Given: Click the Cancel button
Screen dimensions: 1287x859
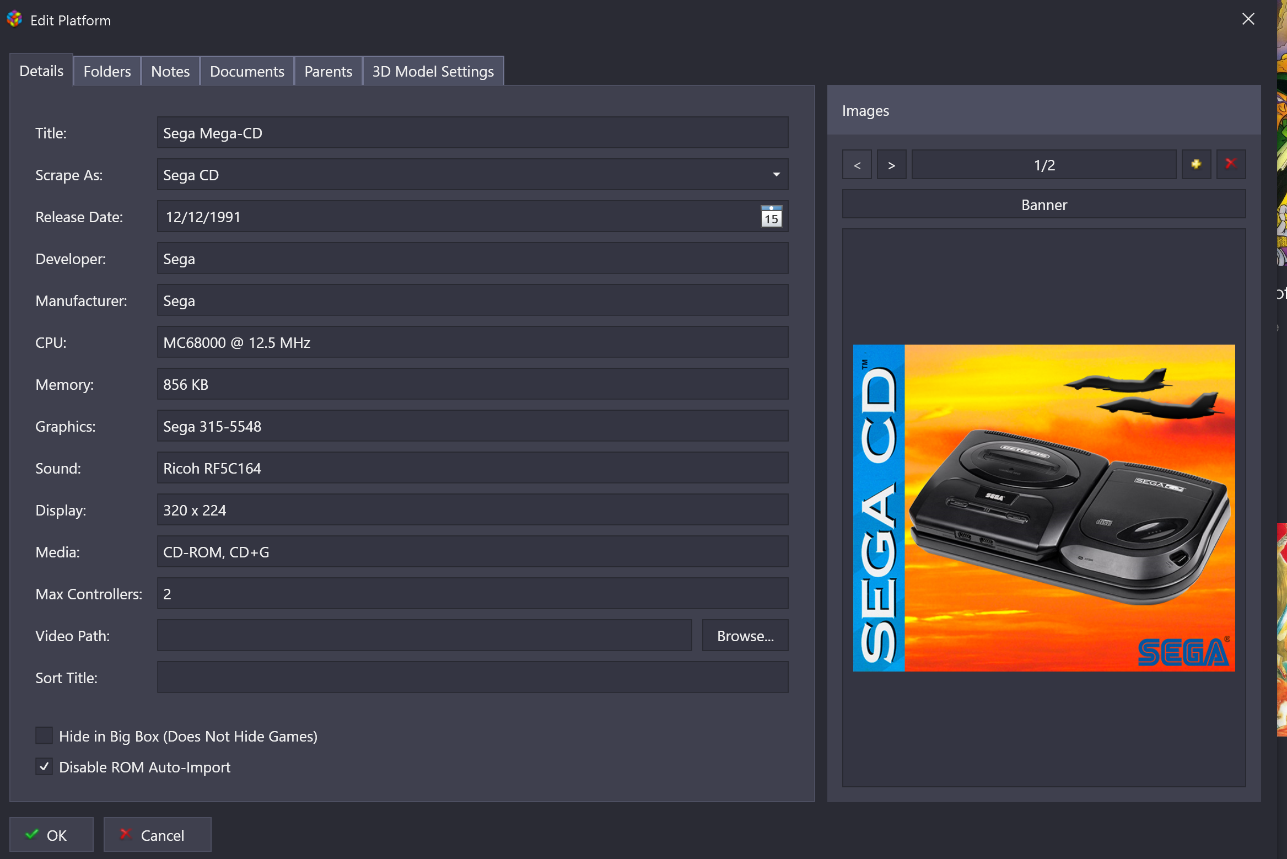Looking at the screenshot, I should click(157, 835).
